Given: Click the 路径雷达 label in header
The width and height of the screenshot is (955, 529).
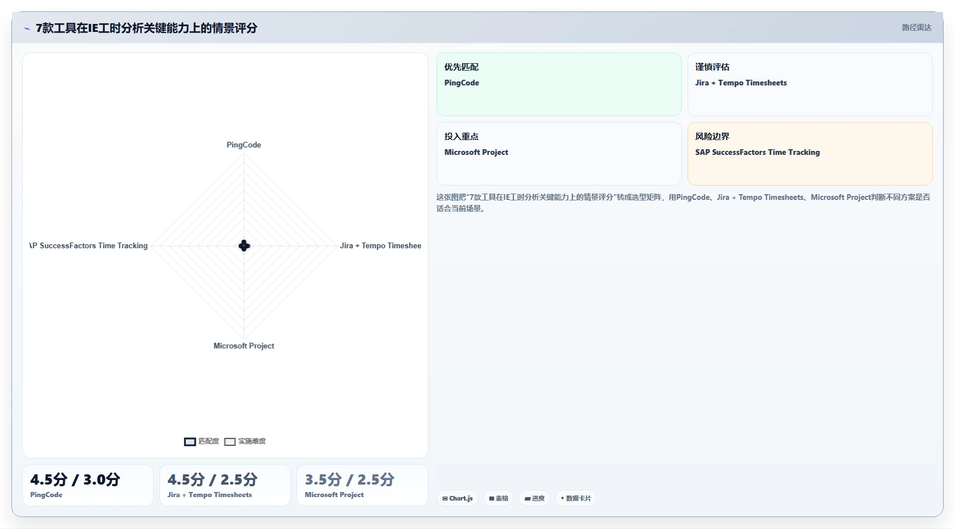Looking at the screenshot, I should pos(916,27).
